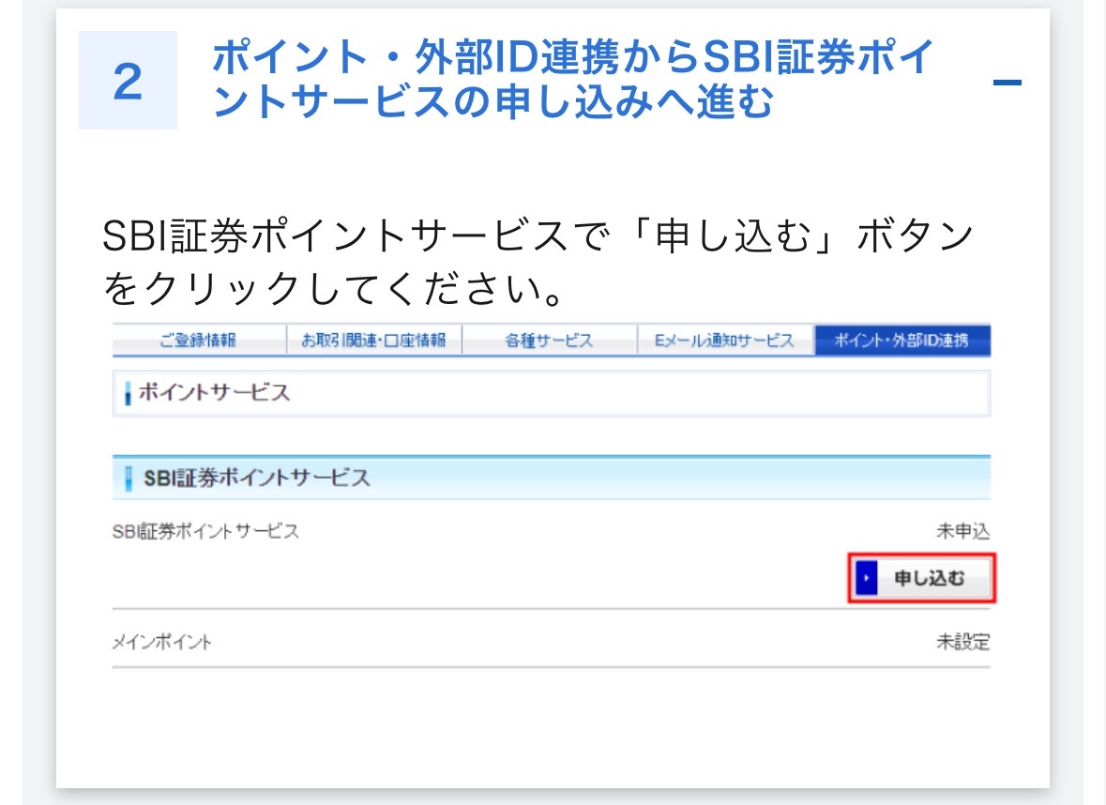1106x805 pixels.
Task: Select the ポイント・外部ID連携 tab
Action: (902, 340)
